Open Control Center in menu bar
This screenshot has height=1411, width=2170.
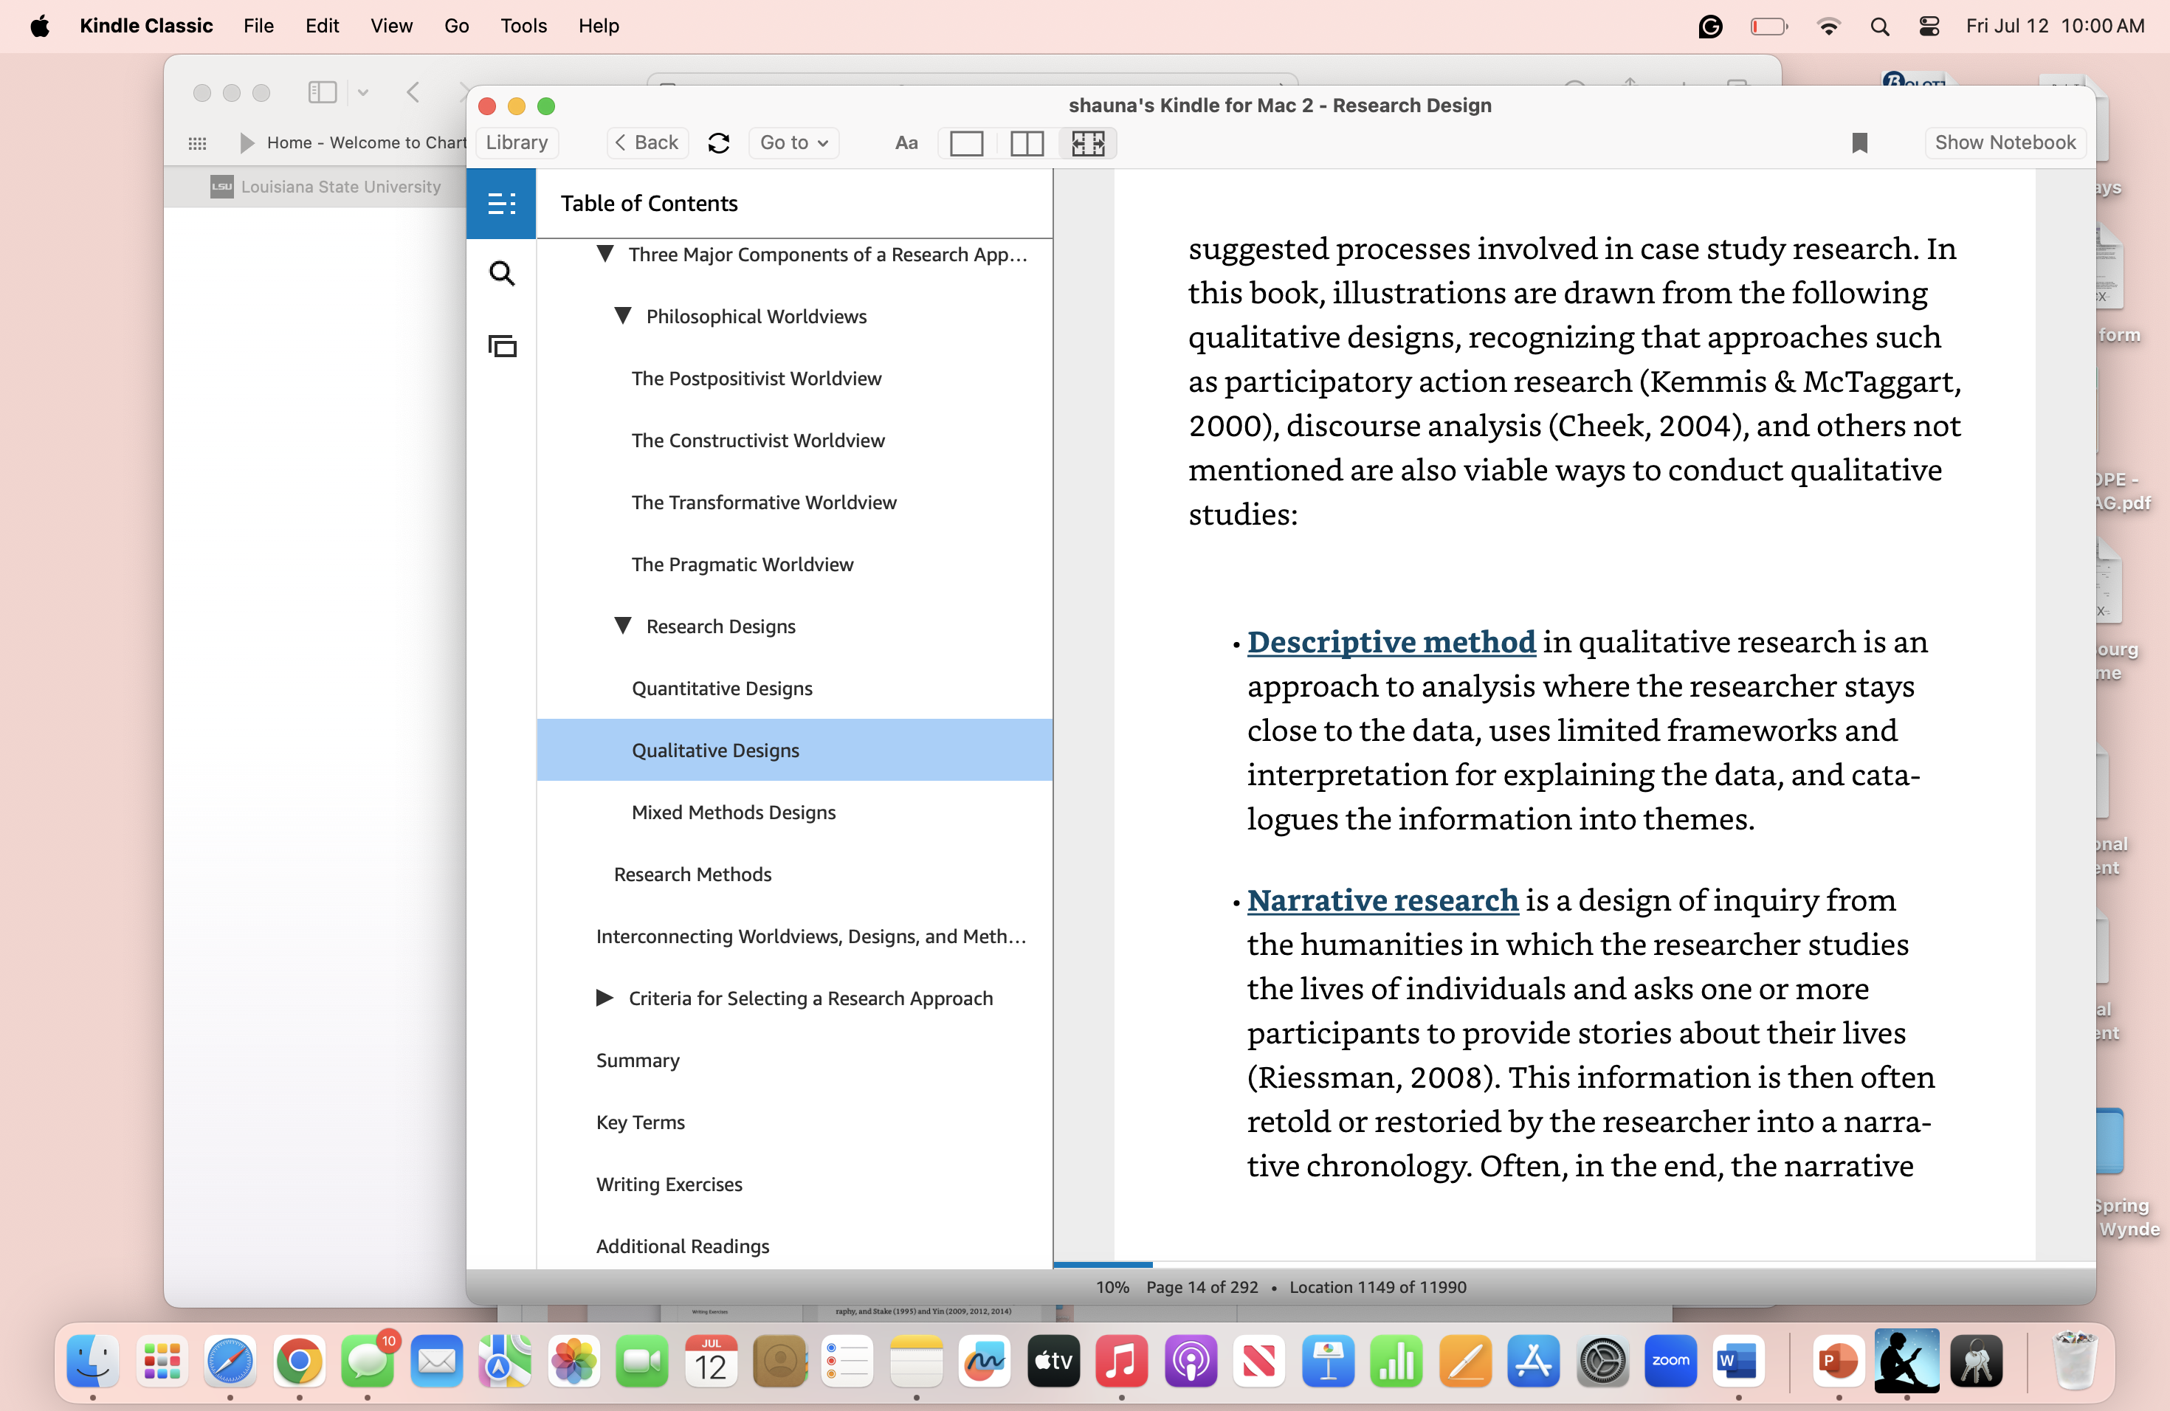pos(1929,27)
